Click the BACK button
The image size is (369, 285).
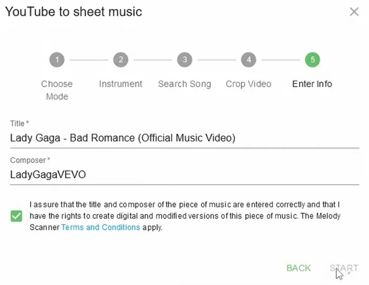tap(299, 268)
